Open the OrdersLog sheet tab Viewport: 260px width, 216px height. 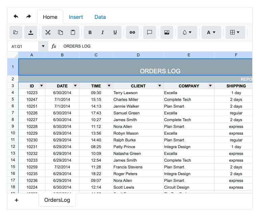pos(57,200)
